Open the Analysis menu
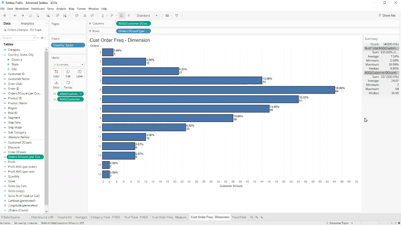This screenshot has width=401, height=225. (x=61, y=9)
